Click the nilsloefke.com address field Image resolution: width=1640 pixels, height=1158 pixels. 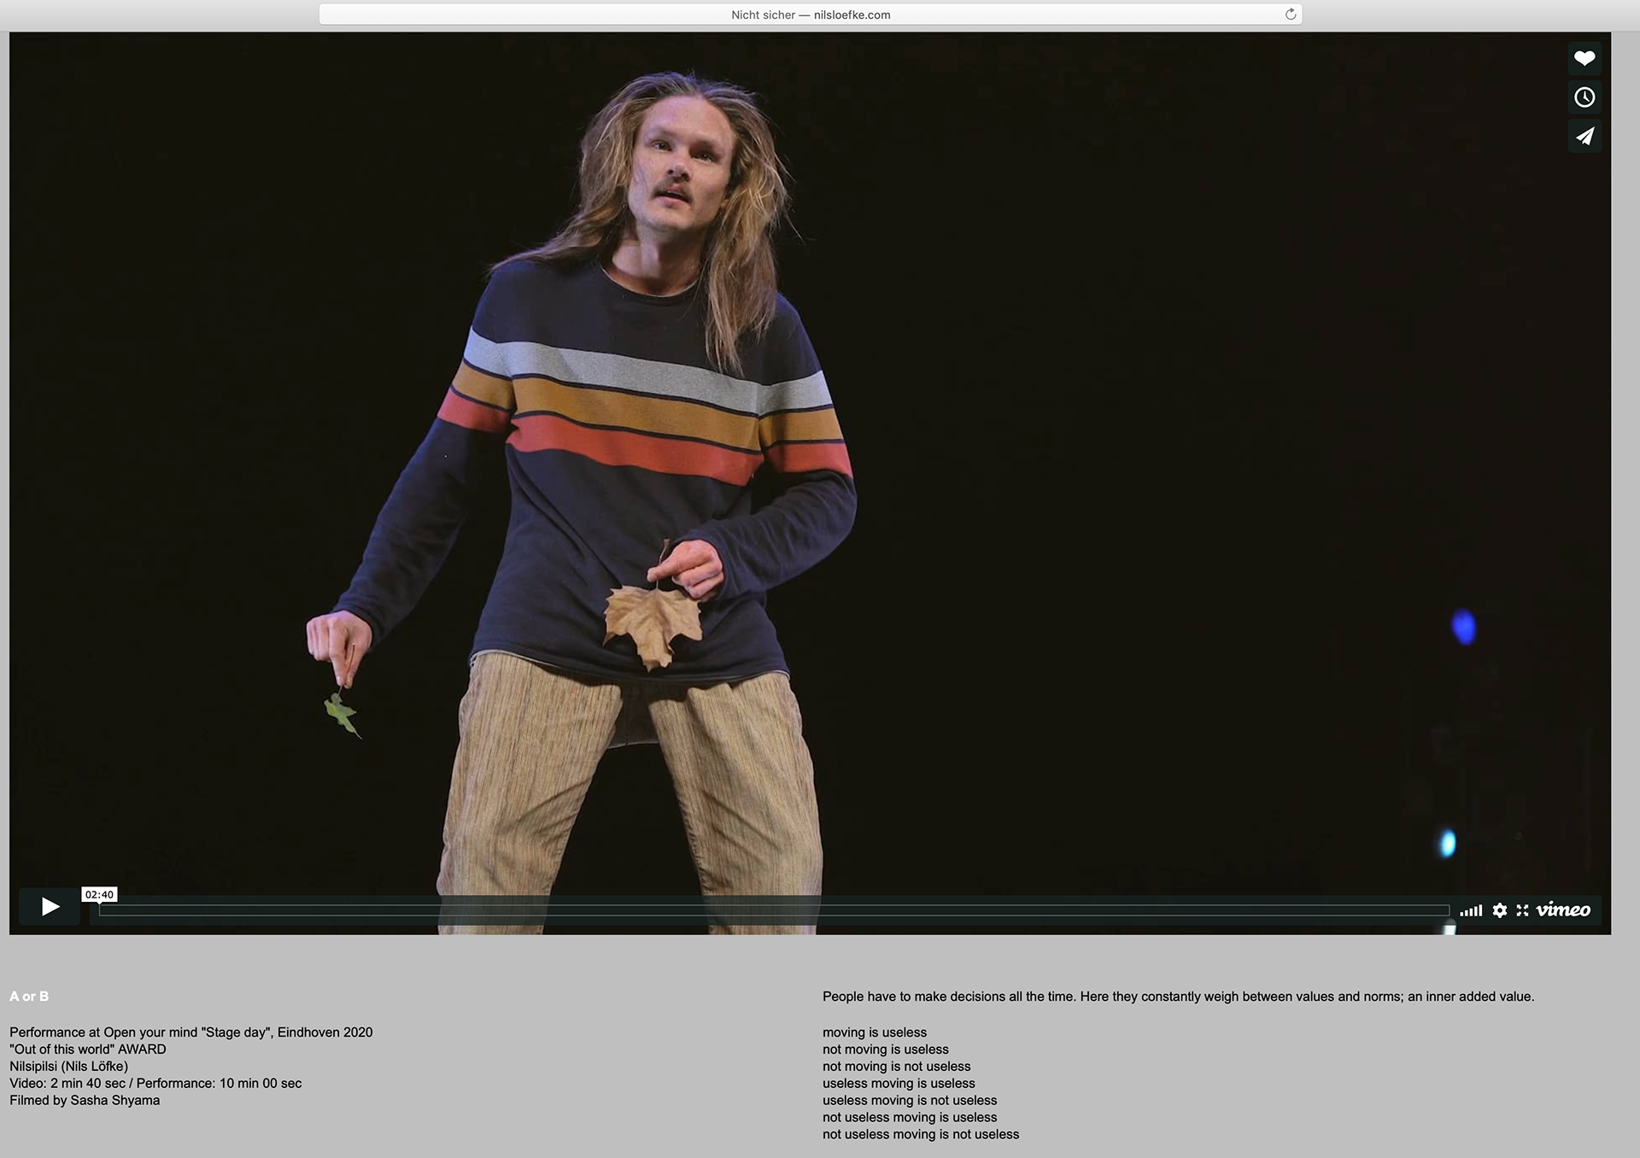[810, 15]
